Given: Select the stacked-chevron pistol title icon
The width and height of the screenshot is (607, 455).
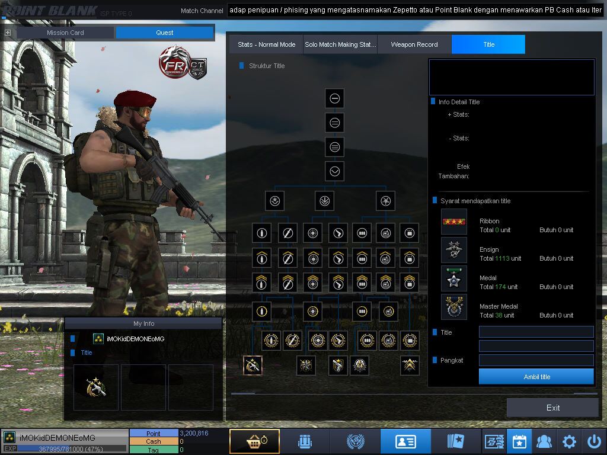Looking at the screenshot, I should [x=338, y=283].
